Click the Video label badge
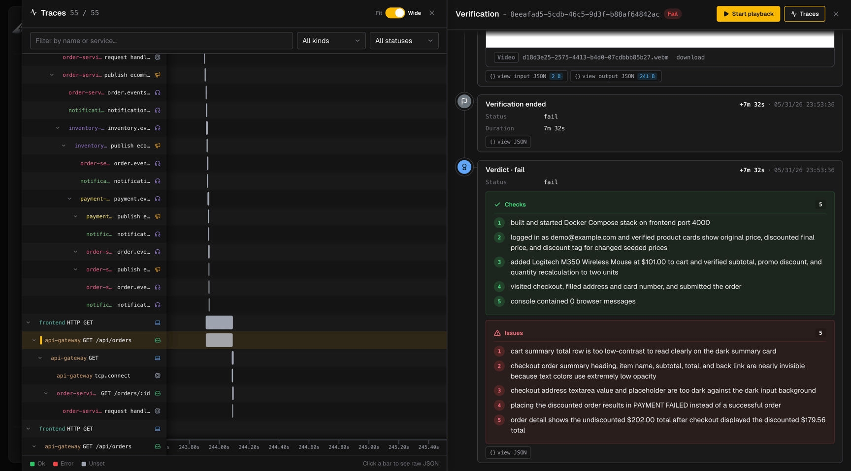 pyautogui.click(x=506, y=58)
